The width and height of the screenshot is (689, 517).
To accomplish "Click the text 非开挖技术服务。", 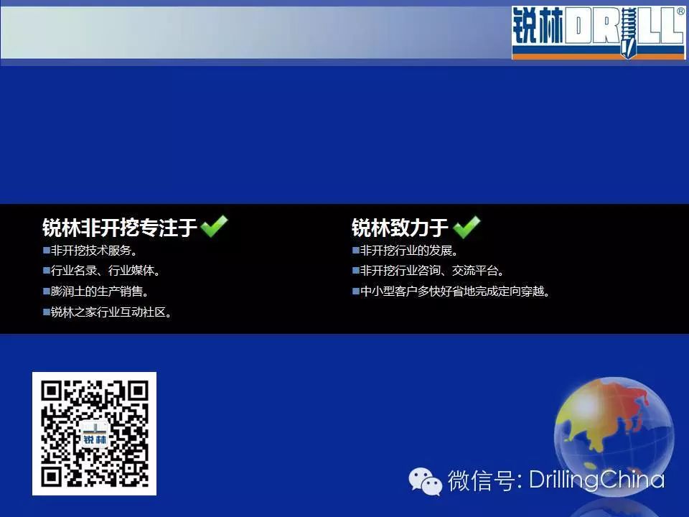I will (95, 251).
